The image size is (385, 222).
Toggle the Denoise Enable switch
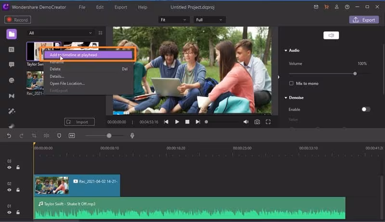click(x=366, y=109)
